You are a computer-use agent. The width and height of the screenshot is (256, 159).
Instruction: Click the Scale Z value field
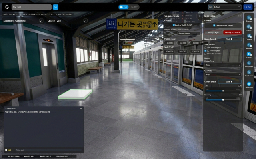coord(195,51)
